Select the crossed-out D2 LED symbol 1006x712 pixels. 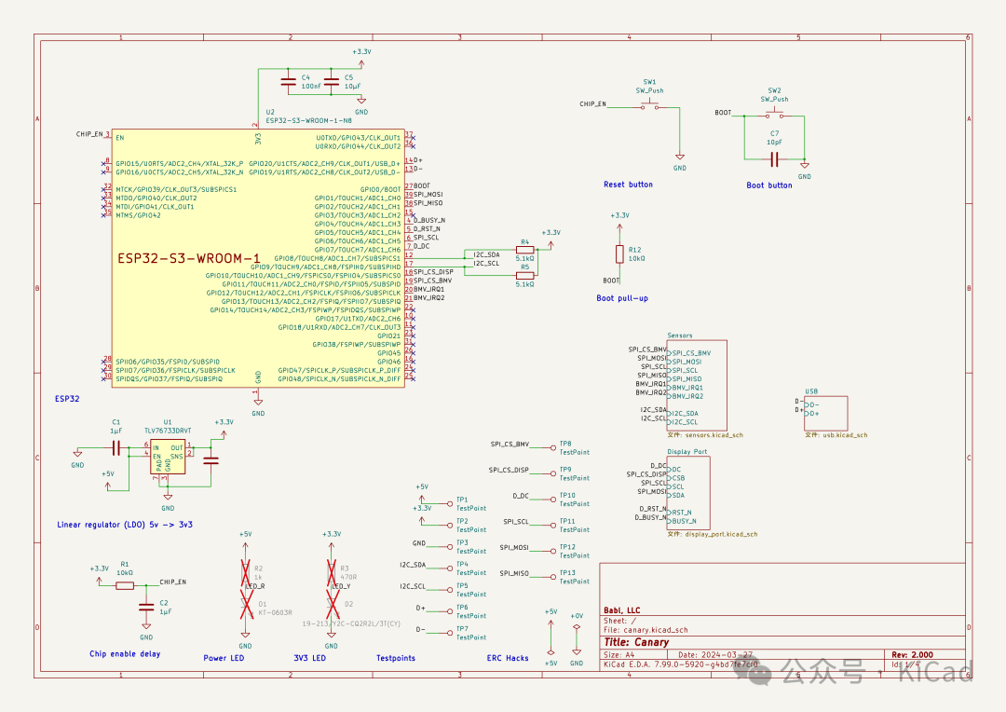click(332, 605)
